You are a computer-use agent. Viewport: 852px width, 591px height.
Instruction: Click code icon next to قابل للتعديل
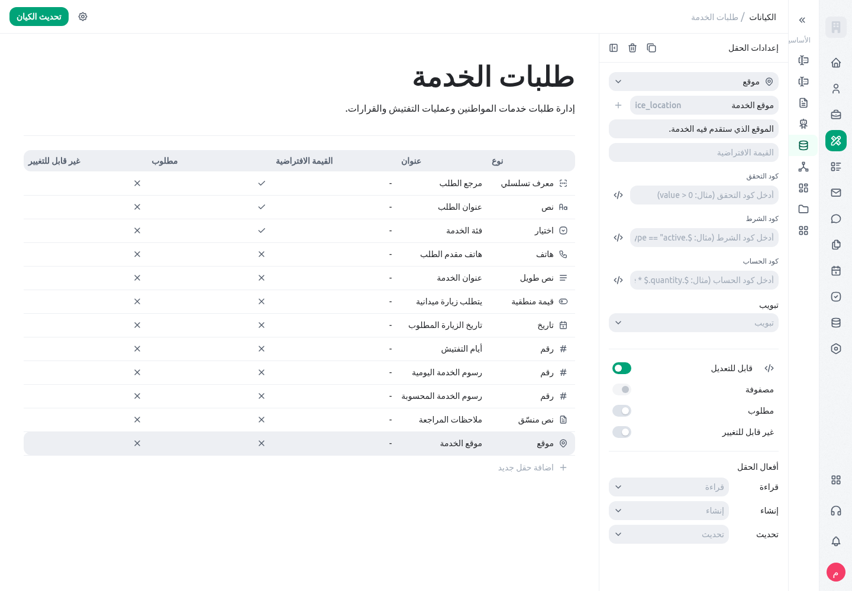769,368
